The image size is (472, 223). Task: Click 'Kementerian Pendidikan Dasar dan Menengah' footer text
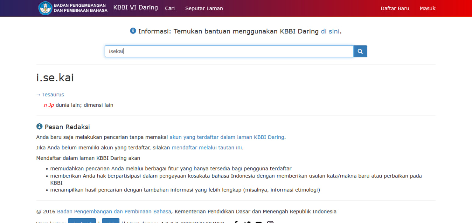pos(231,212)
